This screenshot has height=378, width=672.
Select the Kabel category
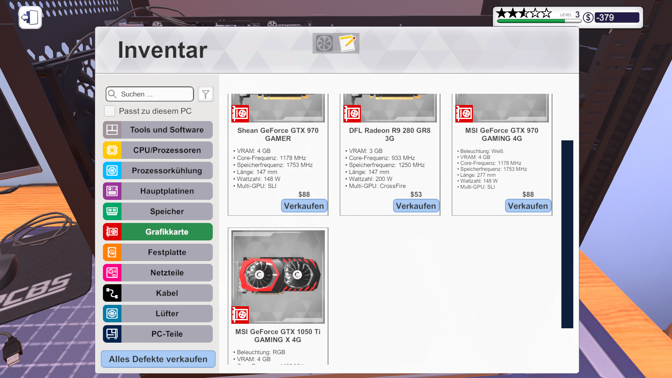pyautogui.click(x=112, y=293)
